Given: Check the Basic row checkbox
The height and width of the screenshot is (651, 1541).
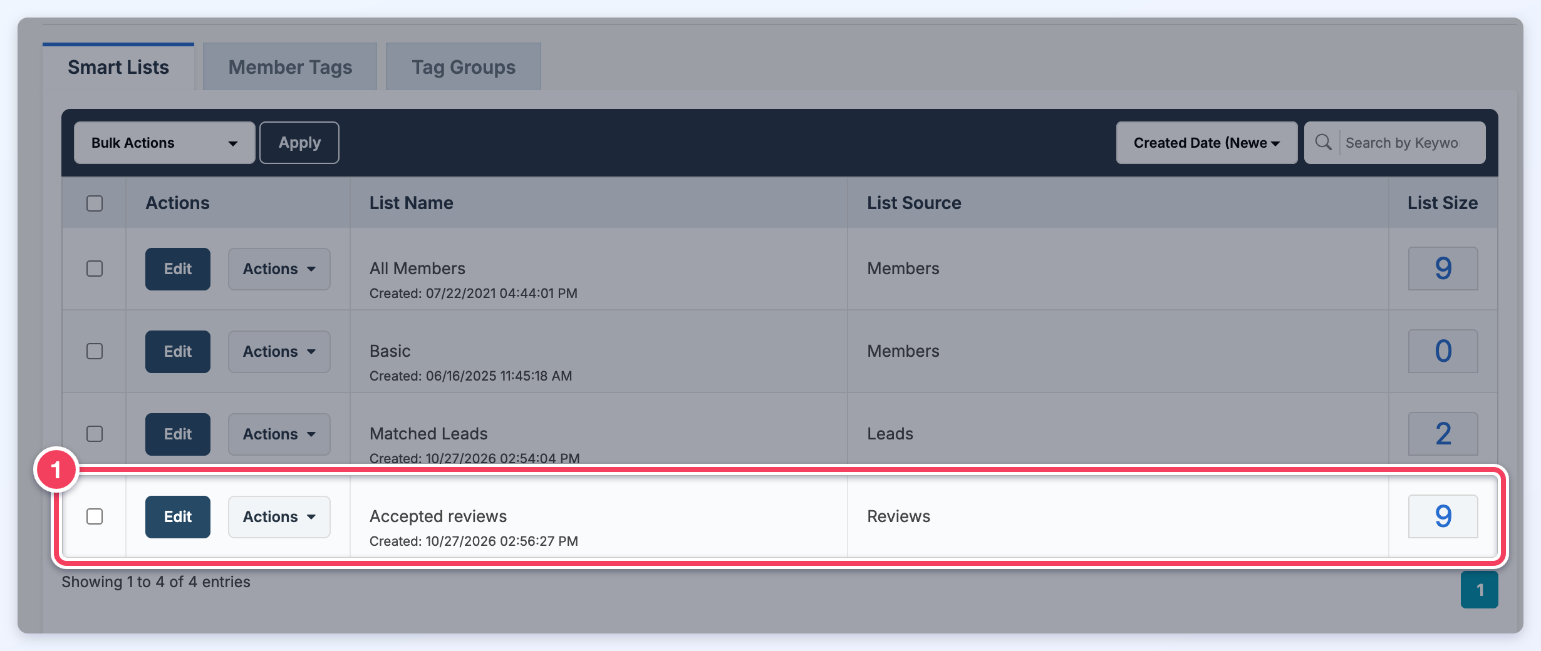Looking at the screenshot, I should tap(95, 351).
